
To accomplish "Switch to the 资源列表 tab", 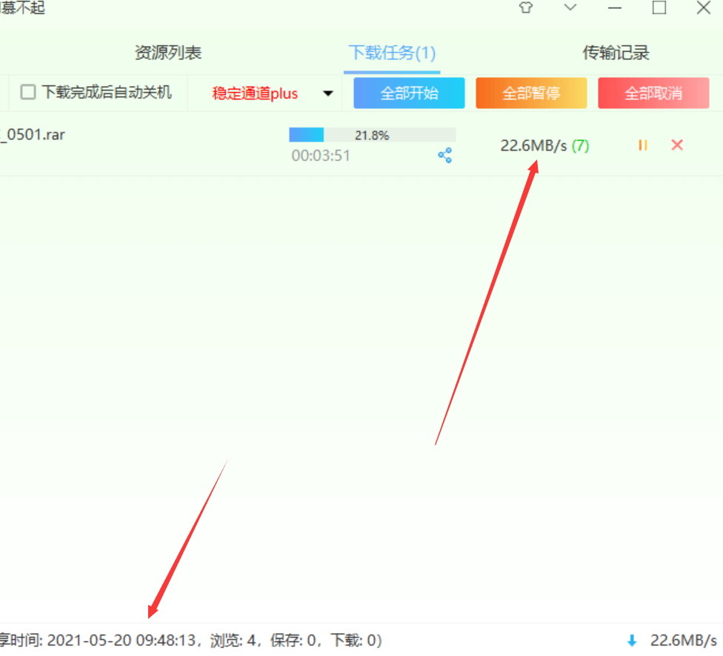I will 167,53.
